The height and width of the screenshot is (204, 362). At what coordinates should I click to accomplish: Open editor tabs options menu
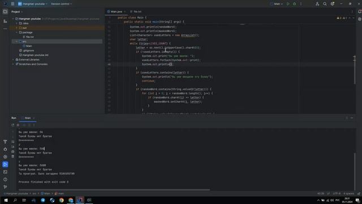click(x=352, y=11)
